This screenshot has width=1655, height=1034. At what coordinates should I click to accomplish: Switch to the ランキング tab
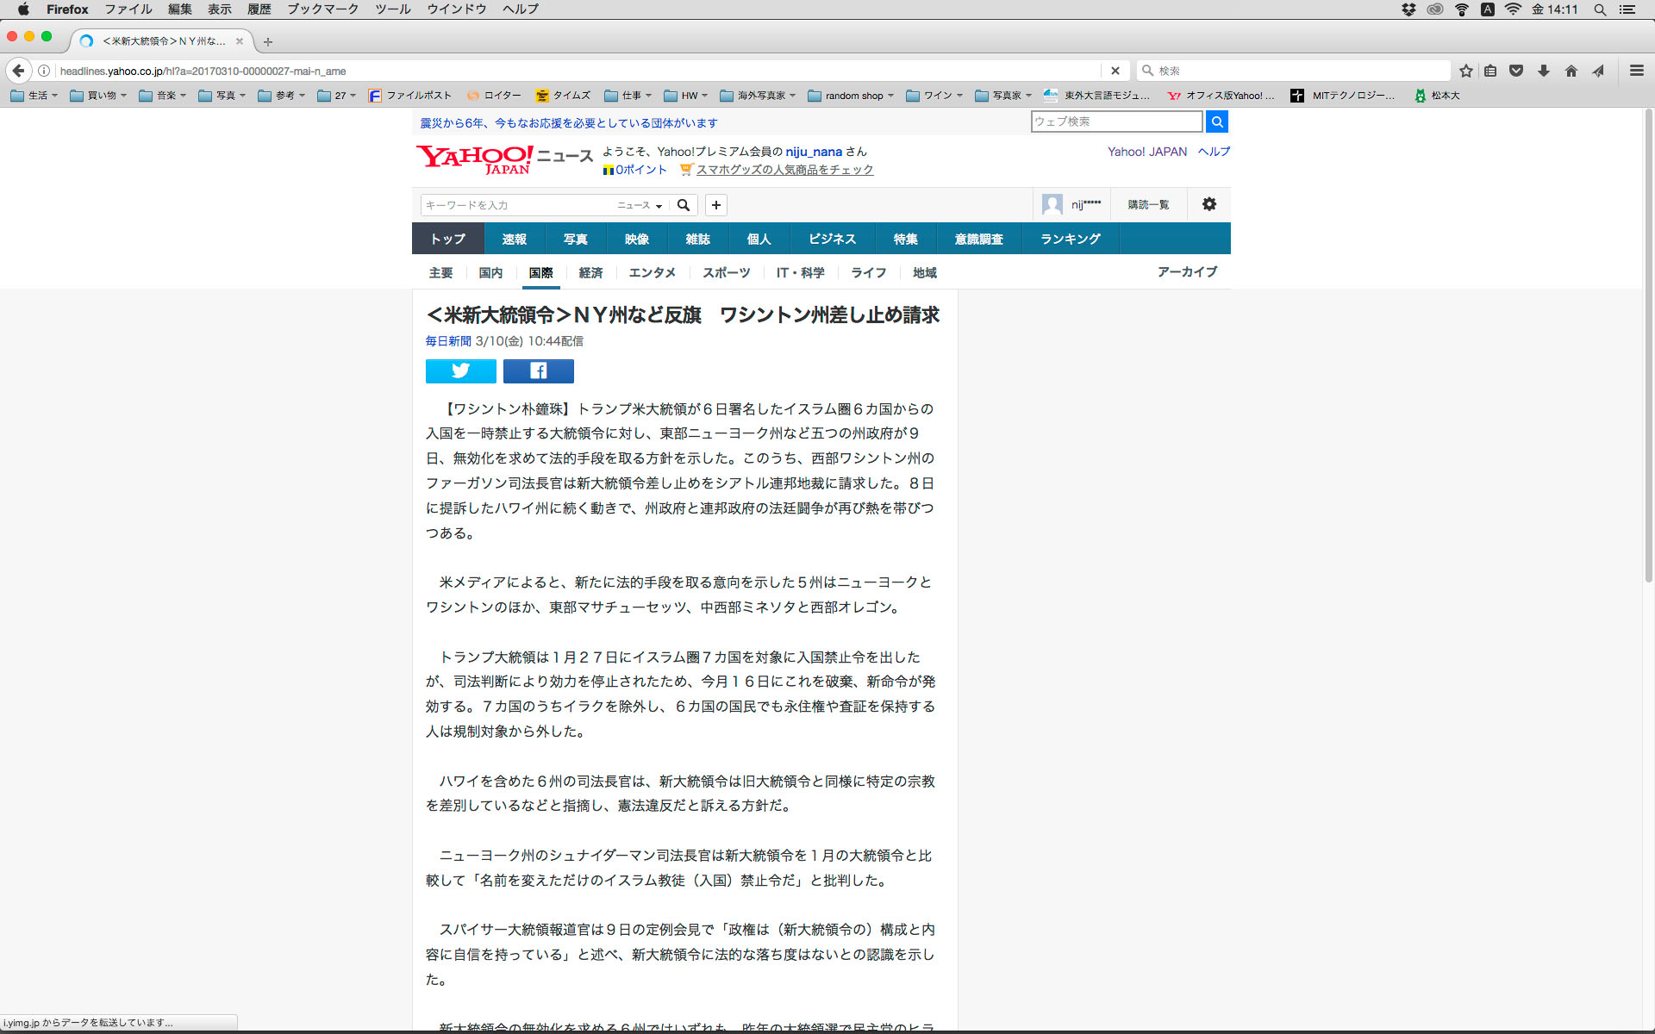[1070, 239]
